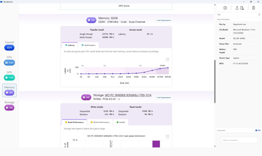The height and width of the screenshot is (156, 262).
Task: Click the Multi-thread 26586 MB/s value
Action: click(108, 37)
